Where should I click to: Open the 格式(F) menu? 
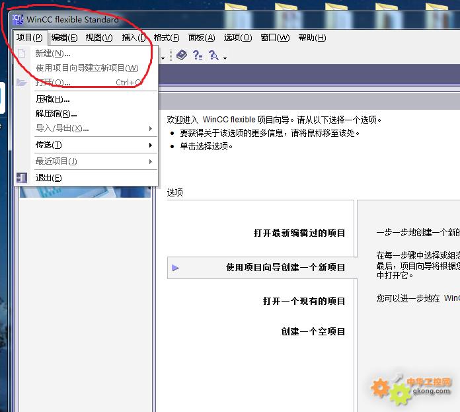[167, 38]
